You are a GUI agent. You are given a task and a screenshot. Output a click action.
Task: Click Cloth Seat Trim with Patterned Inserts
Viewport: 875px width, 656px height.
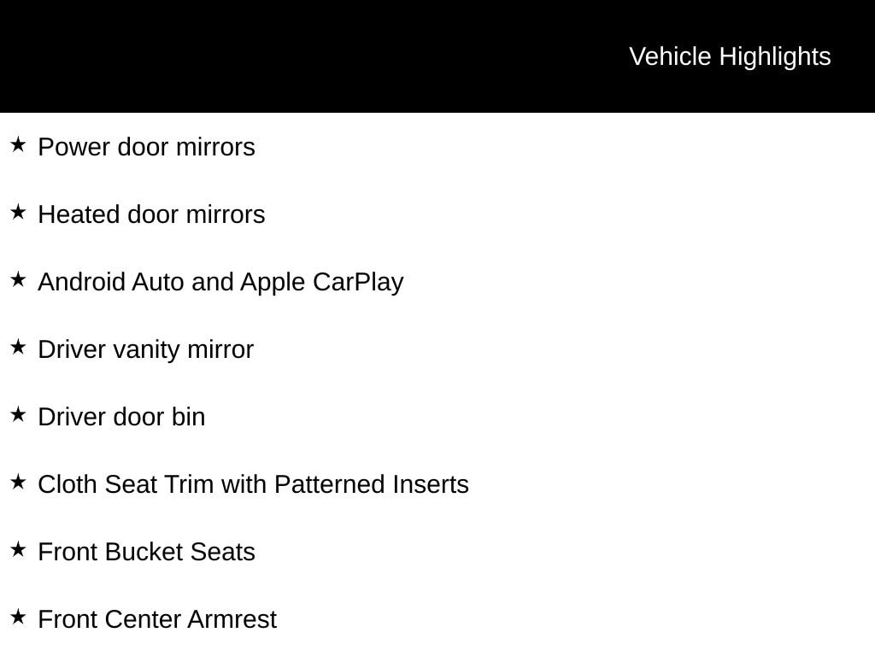(x=253, y=485)
